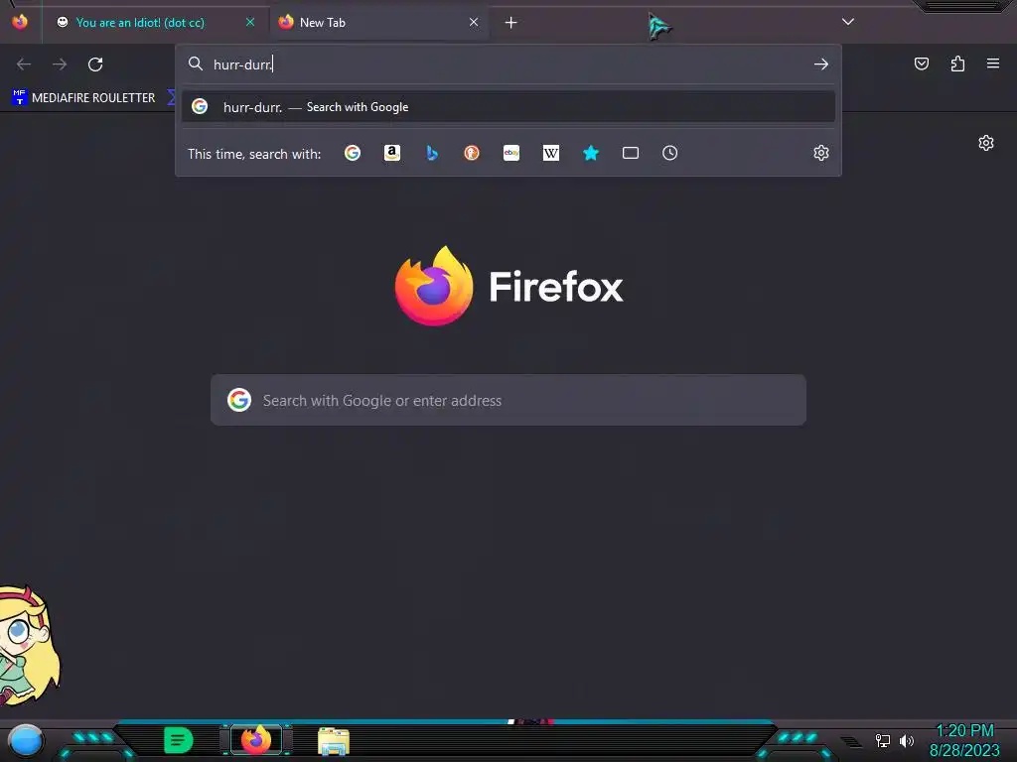Open network icon in system tray
Image resolution: width=1017 pixels, height=762 pixels.
click(x=883, y=740)
